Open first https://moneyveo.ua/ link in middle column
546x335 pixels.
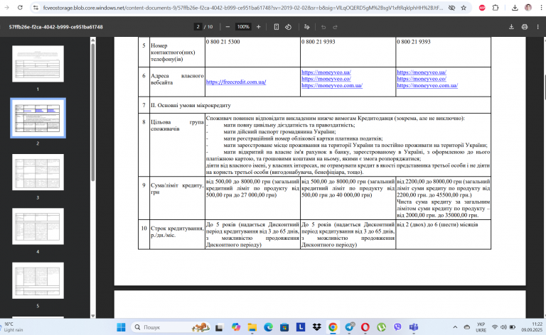[326, 72]
